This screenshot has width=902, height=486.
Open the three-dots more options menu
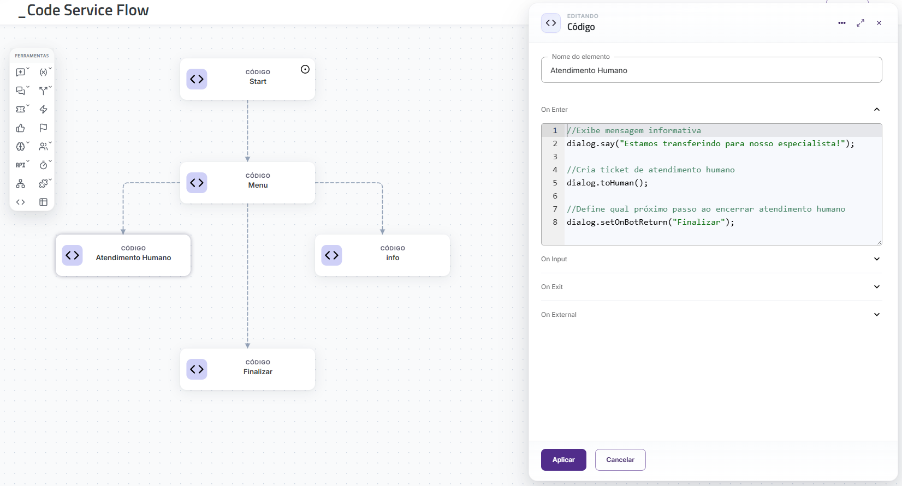click(842, 23)
